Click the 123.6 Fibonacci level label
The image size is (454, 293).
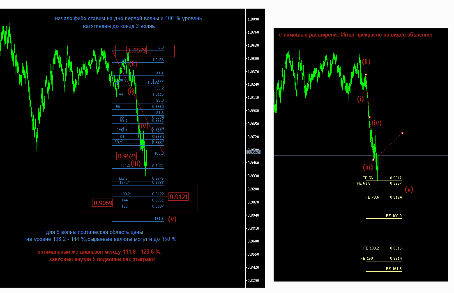[x=123, y=179]
